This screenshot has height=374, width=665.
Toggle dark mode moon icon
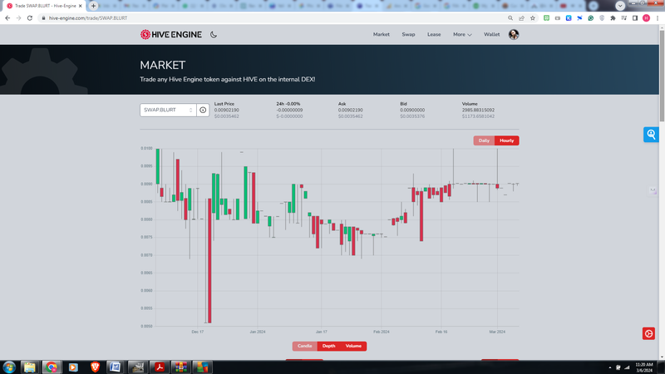point(214,35)
